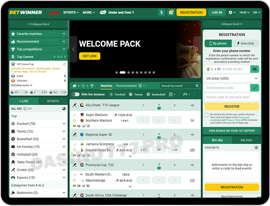Check the Terms and Conditions agreement box
The height and width of the screenshot is (206, 270).
pyautogui.click(x=207, y=115)
